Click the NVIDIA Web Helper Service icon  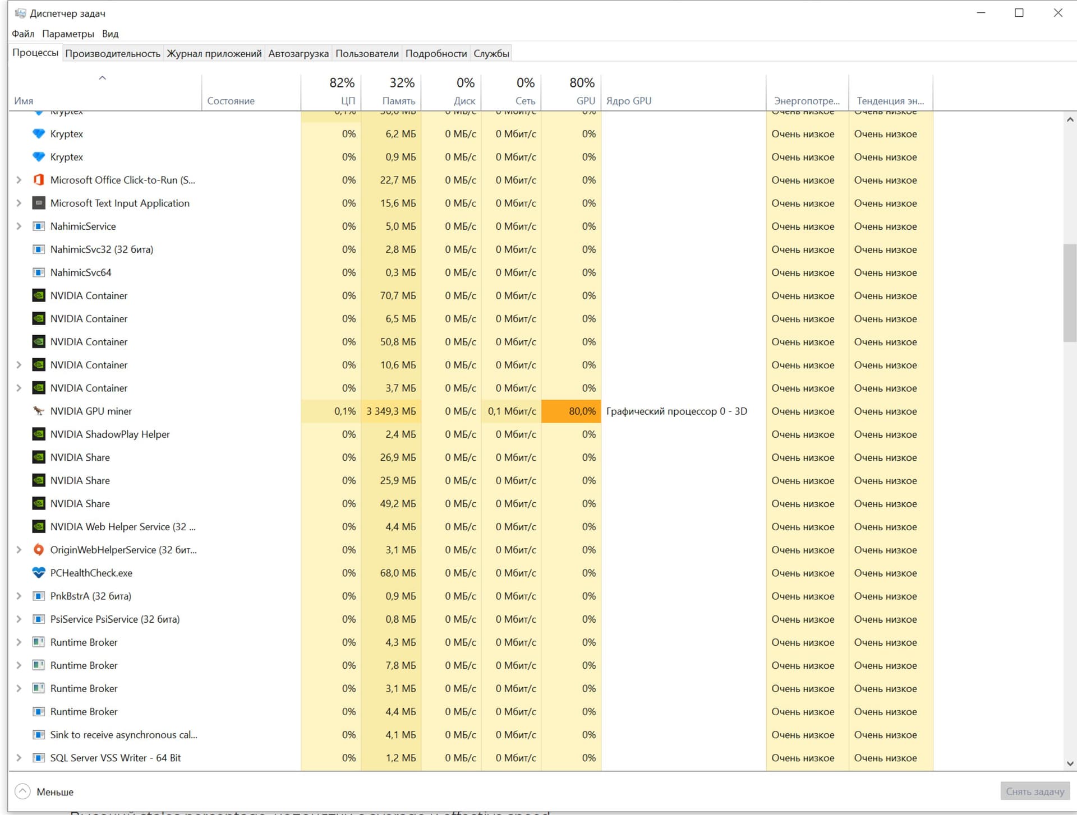tap(39, 526)
